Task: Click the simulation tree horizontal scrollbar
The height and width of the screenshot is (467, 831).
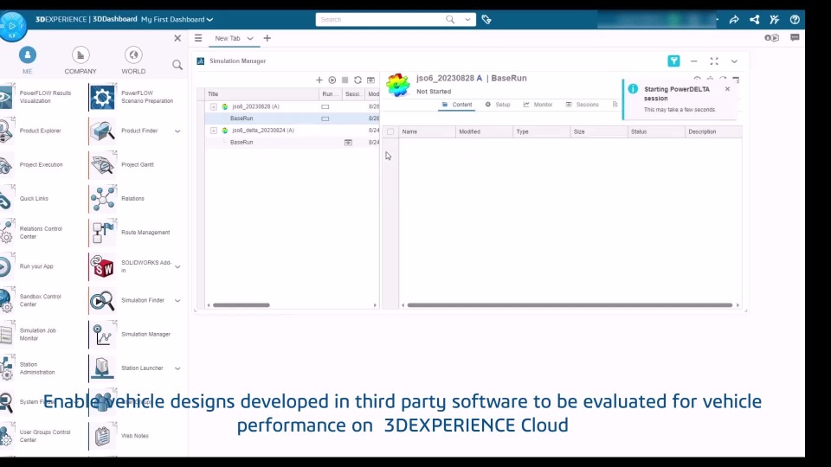Action: click(x=242, y=305)
